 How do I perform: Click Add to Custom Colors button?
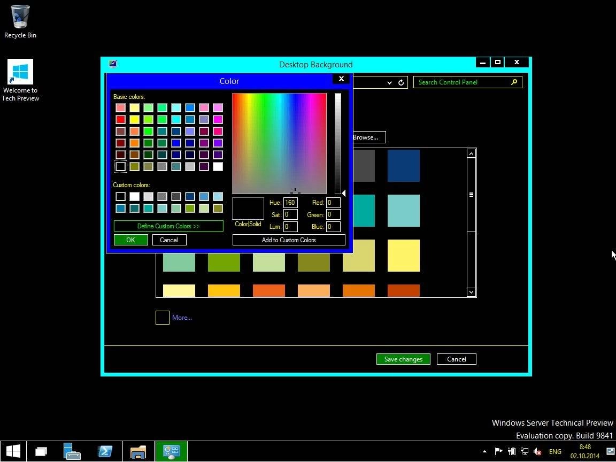click(x=289, y=240)
